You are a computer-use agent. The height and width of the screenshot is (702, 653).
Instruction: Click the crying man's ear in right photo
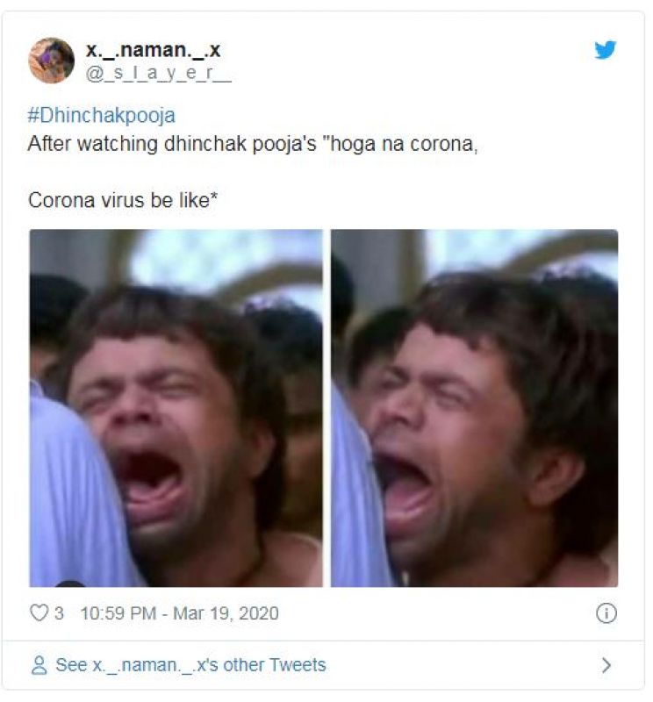[x=554, y=476]
